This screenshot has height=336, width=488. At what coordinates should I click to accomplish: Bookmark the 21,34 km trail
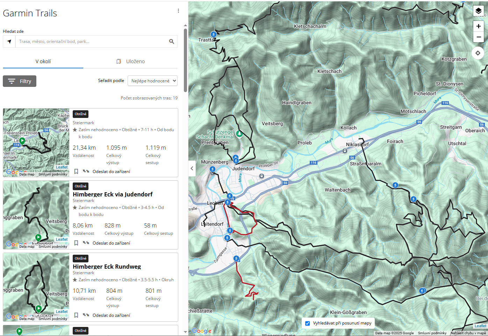(x=76, y=171)
